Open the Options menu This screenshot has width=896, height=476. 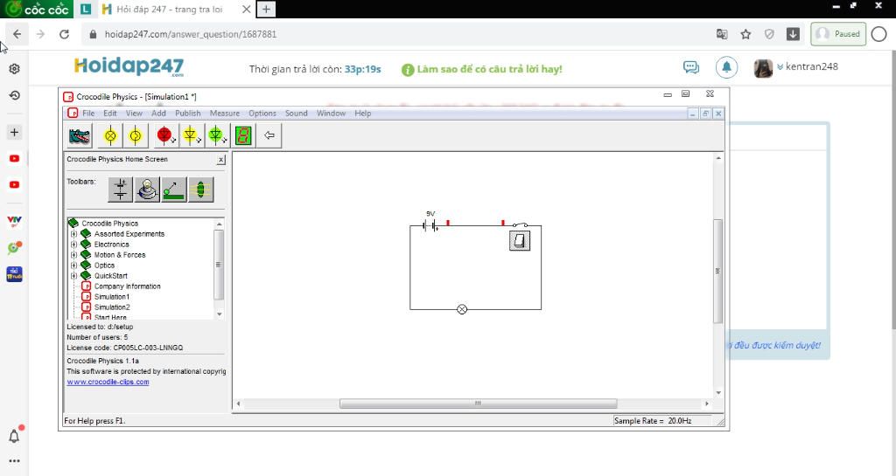pyautogui.click(x=262, y=113)
